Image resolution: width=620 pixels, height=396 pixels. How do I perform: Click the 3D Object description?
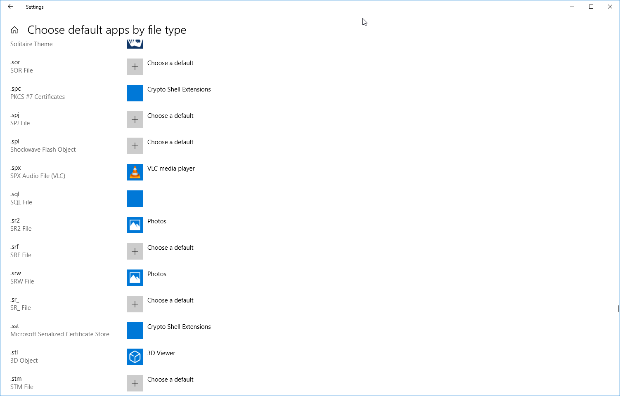(x=24, y=361)
